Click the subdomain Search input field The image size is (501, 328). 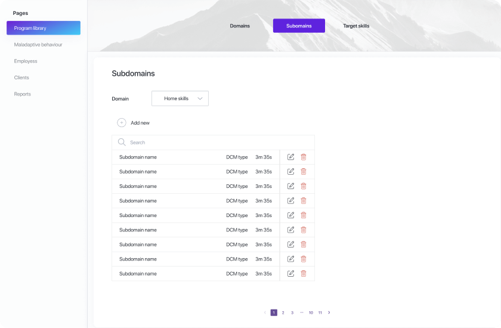(x=215, y=143)
